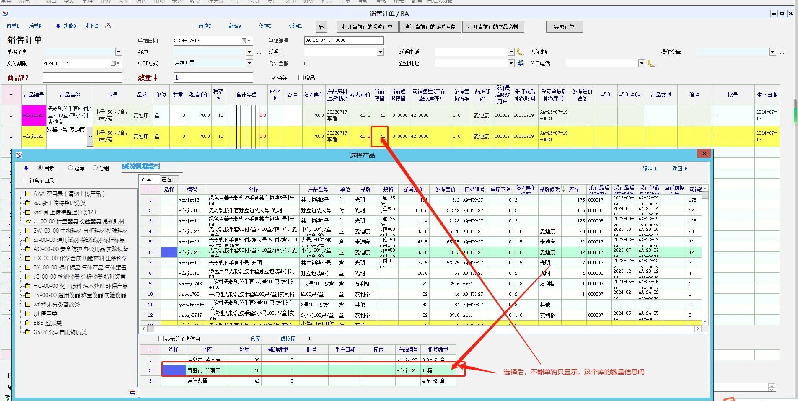Click the blue down arrow in 选择产品 dialog
798x401 pixels.
[26, 168]
